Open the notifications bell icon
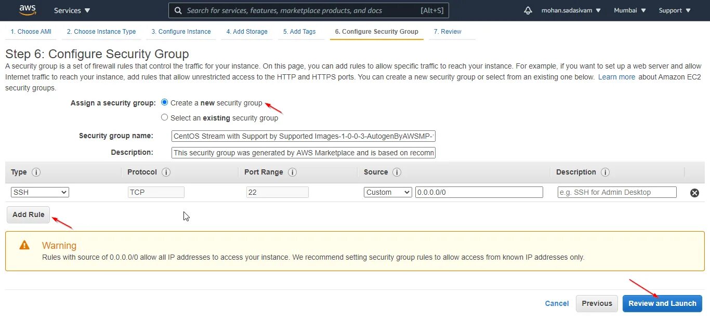This screenshot has height=321, width=710. (528, 10)
